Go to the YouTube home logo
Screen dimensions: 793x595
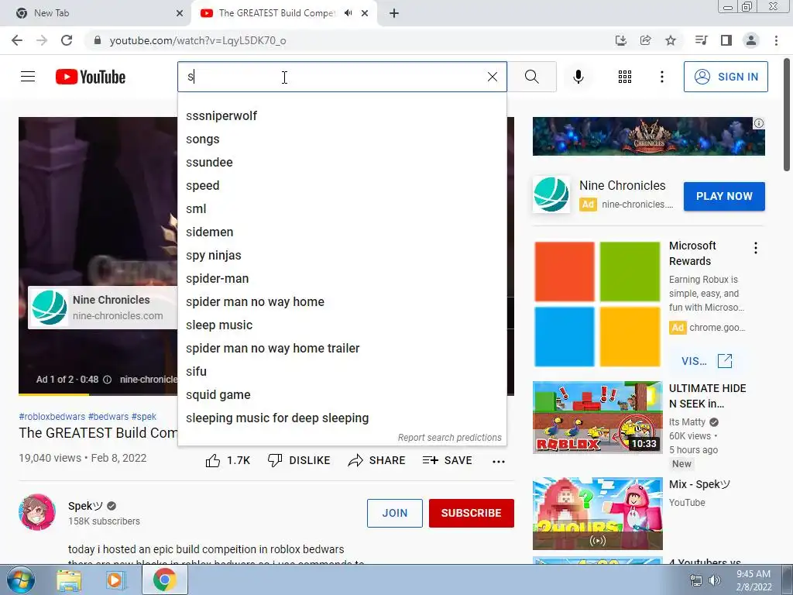tap(91, 77)
